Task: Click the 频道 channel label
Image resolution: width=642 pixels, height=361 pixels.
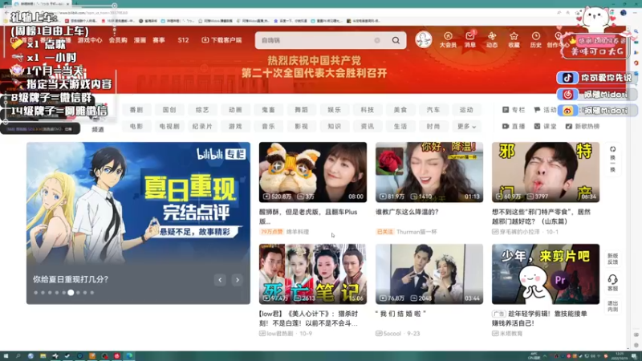Action: (98, 129)
